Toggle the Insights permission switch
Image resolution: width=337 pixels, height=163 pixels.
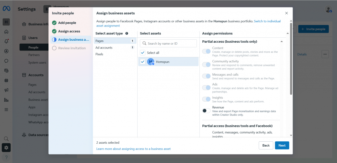click(206, 99)
